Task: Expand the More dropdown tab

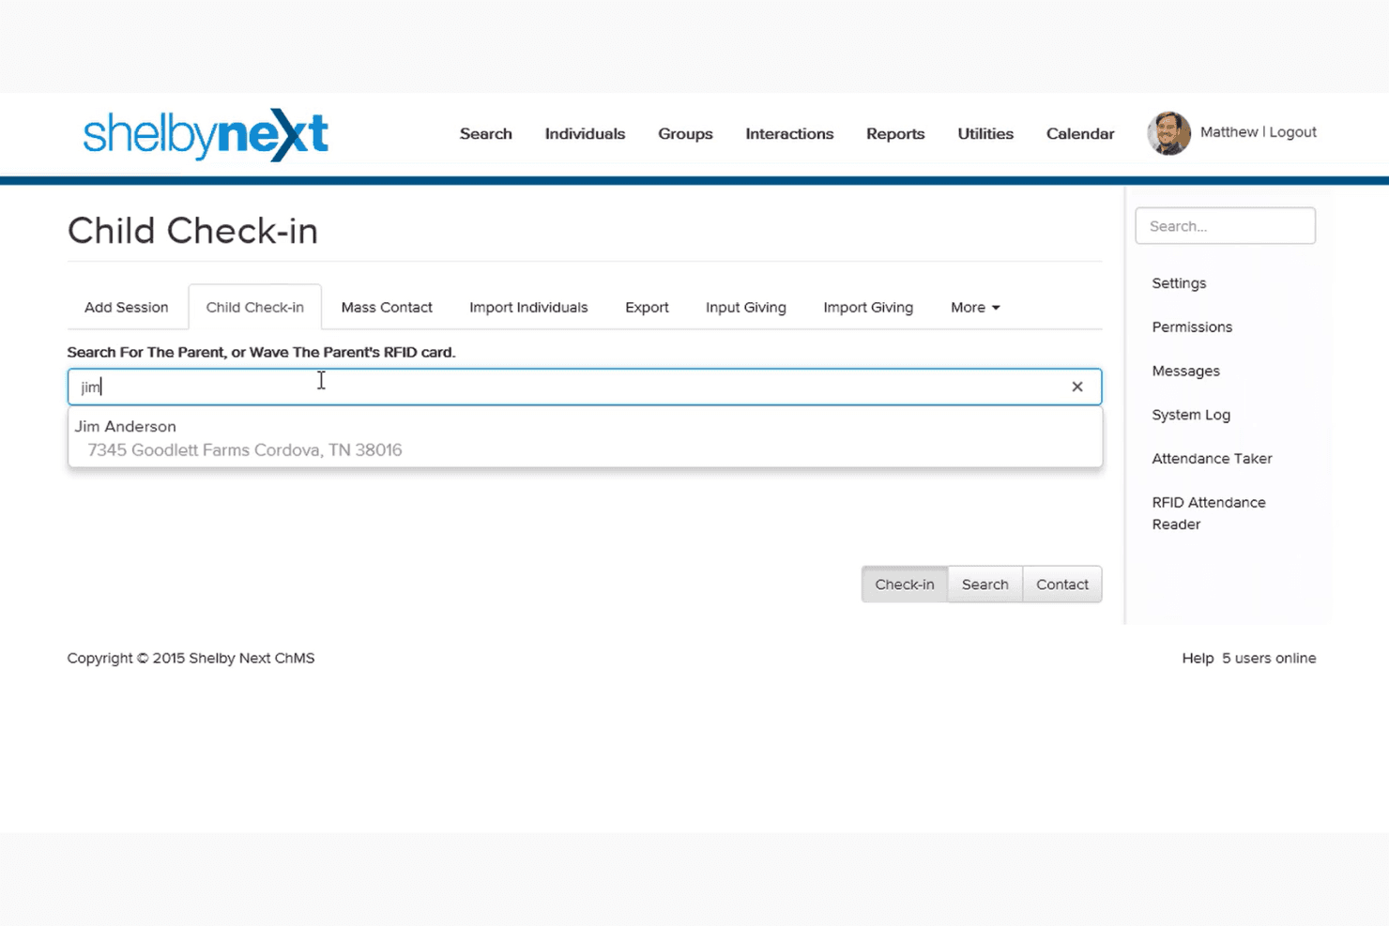Action: tap(975, 308)
